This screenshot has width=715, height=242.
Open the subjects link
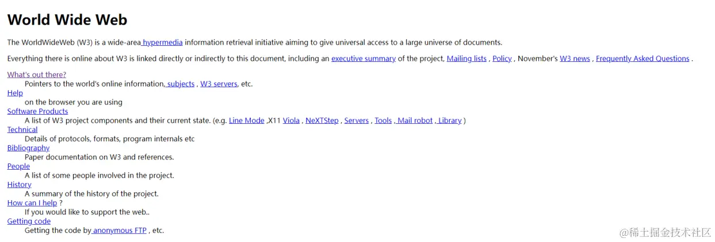(180, 84)
